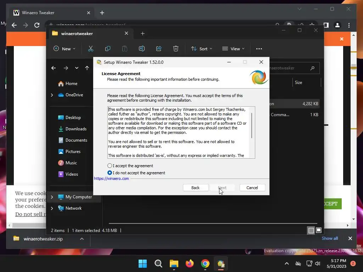Close the browser downloads bar
363x272 pixels.
350,238
